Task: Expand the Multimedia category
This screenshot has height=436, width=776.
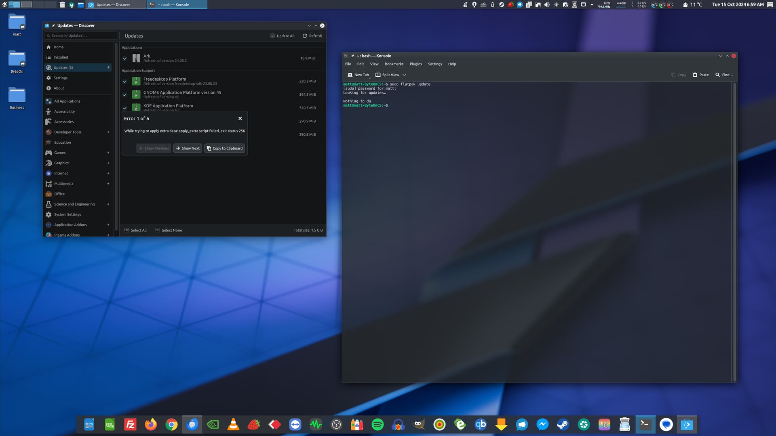Action: coord(108,184)
